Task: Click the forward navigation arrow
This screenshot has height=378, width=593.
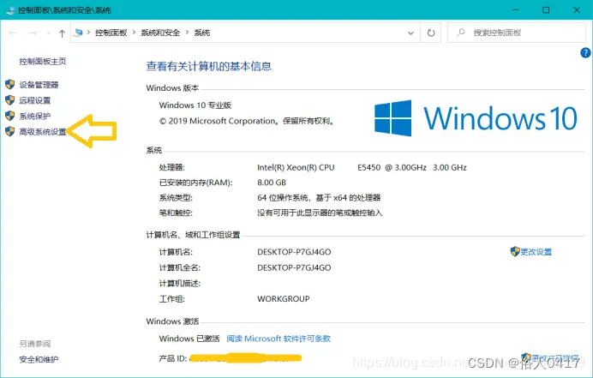Action: (x=33, y=33)
